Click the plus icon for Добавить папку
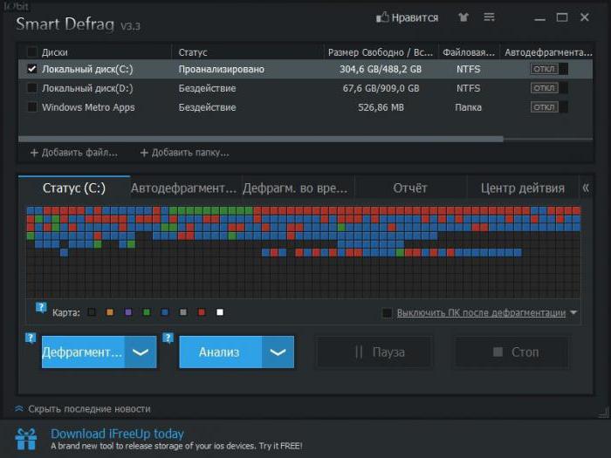The height and width of the screenshot is (458, 611). coord(144,153)
